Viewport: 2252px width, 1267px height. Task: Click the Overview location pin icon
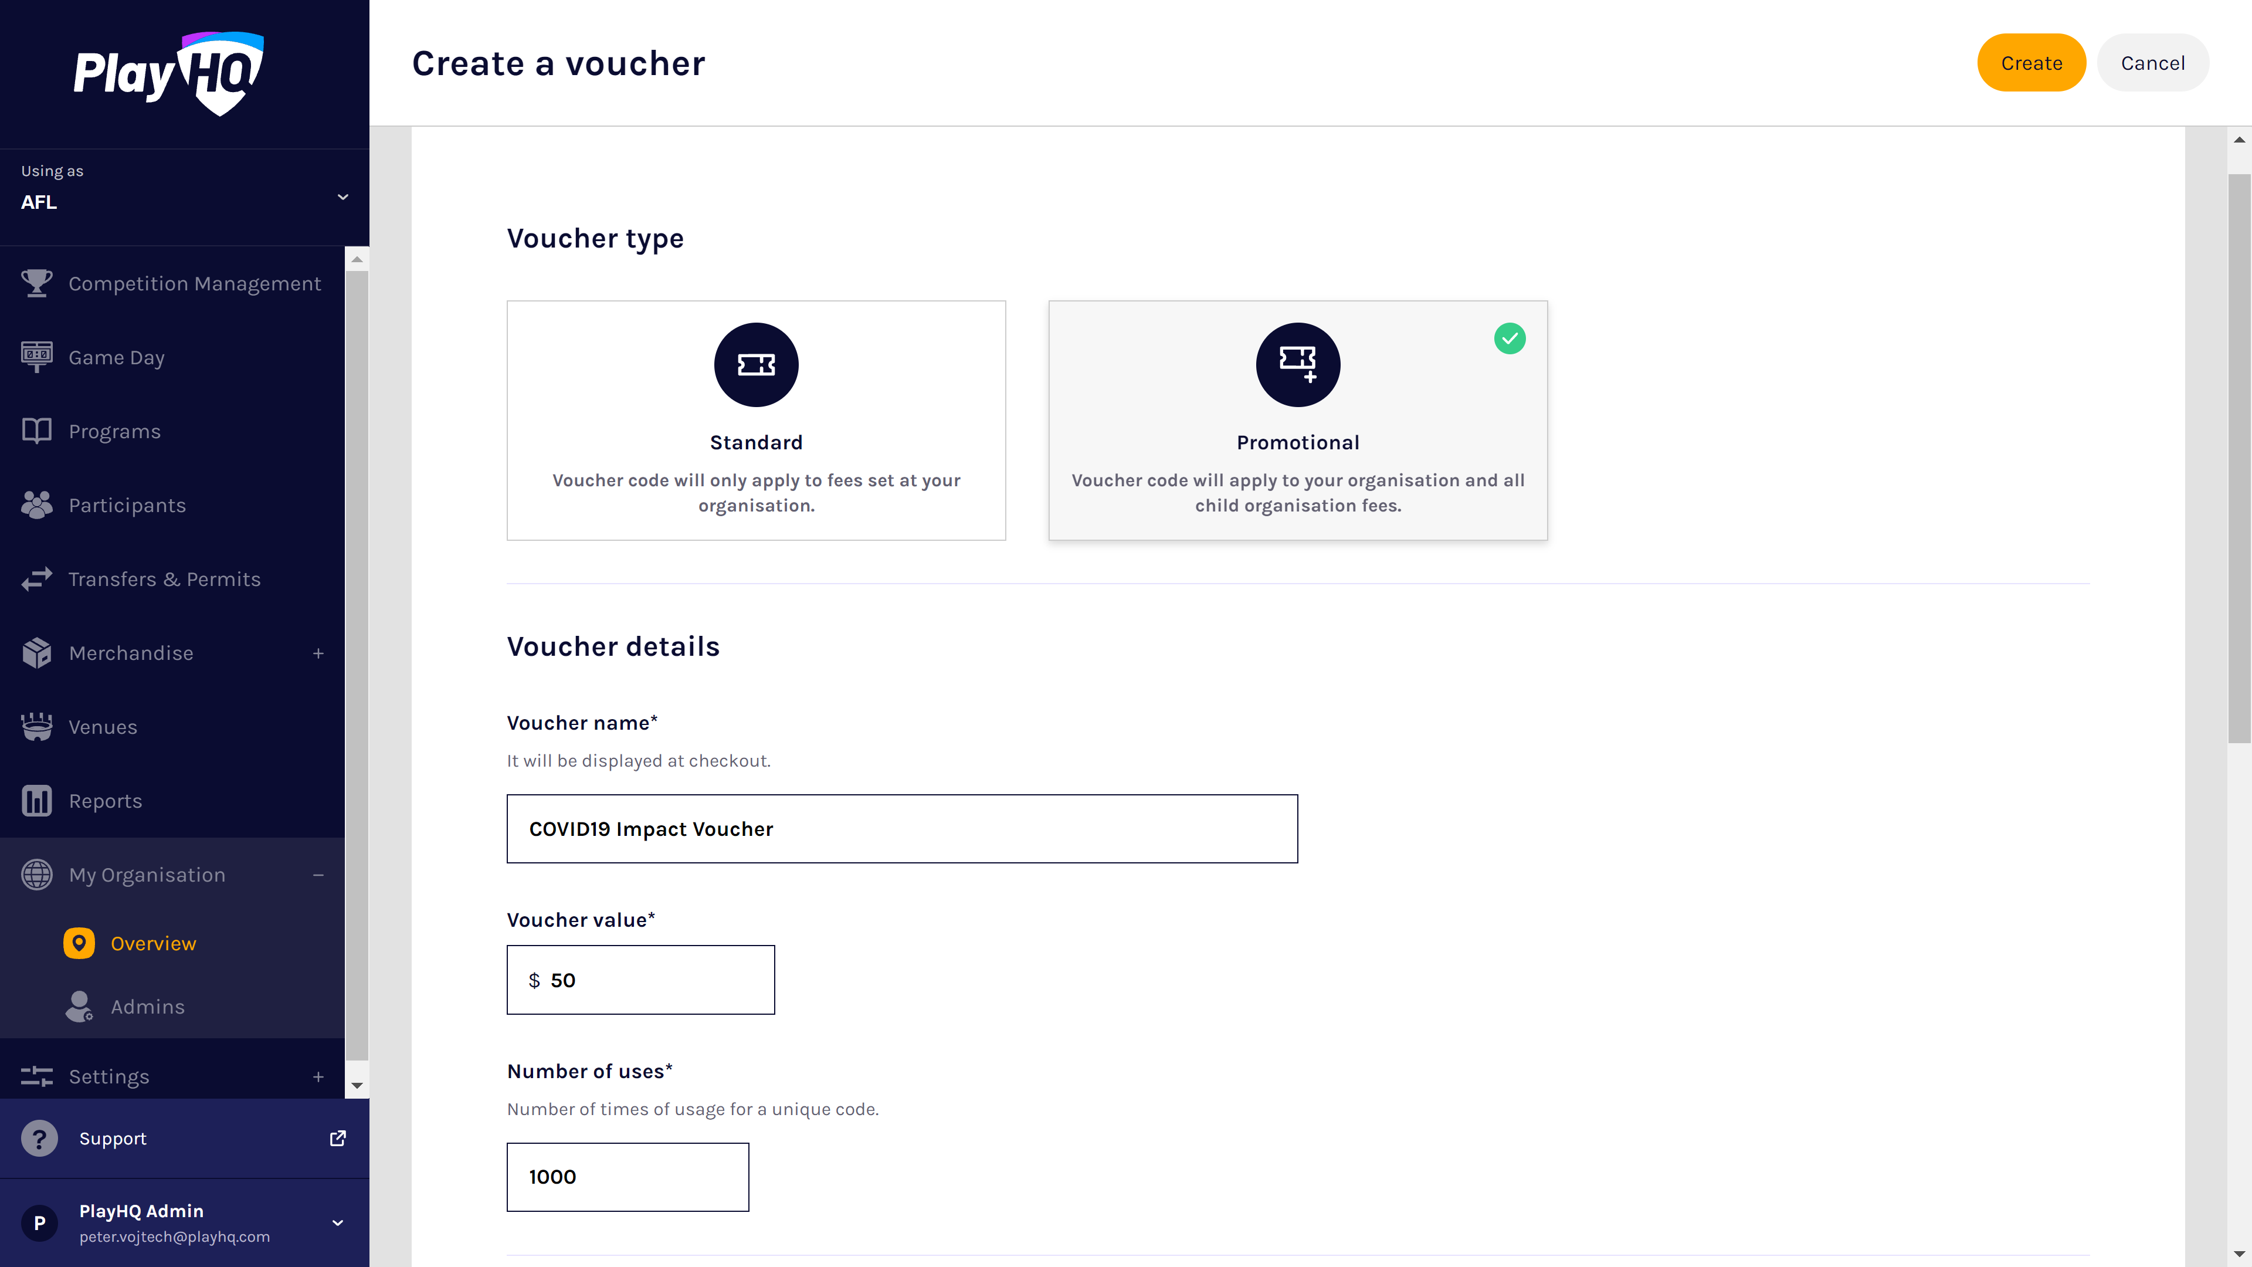[79, 943]
